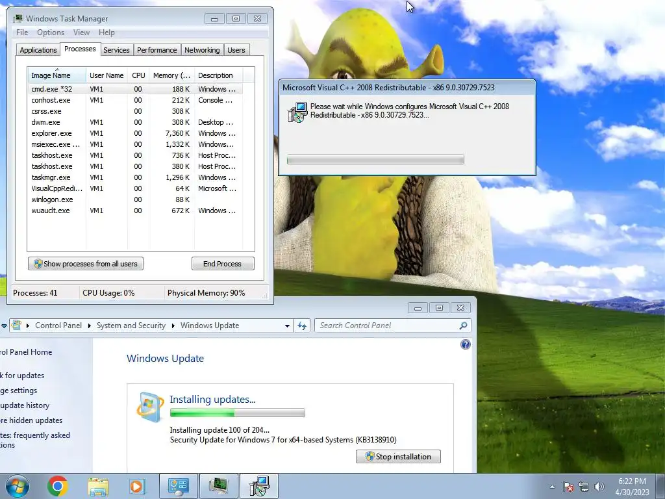Switch to the Applications tab
Image resolution: width=665 pixels, height=499 pixels.
[x=38, y=50]
